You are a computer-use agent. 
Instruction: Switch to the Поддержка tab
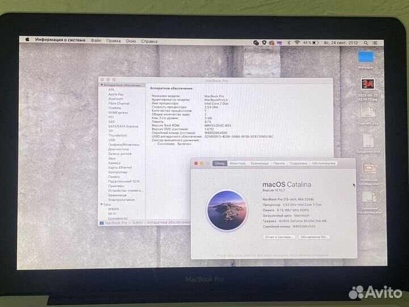pyautogui.click(x=298, y=163)
